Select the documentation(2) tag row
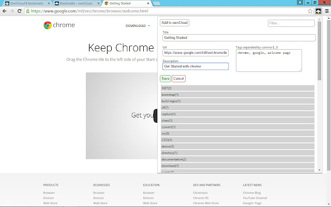This screenshot has width=331, height=207. tap(237, 159)
